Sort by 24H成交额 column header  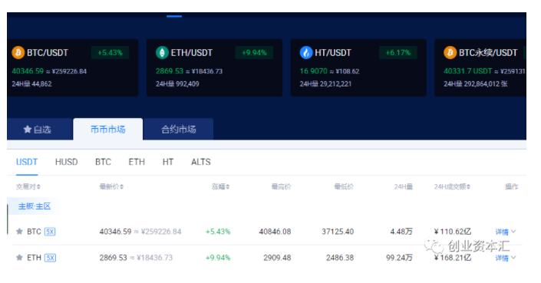452,186
